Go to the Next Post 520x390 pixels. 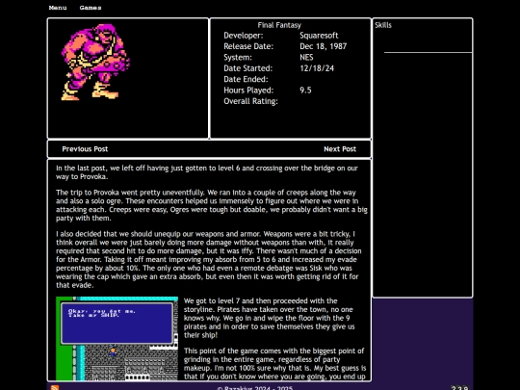click(340, 149)
